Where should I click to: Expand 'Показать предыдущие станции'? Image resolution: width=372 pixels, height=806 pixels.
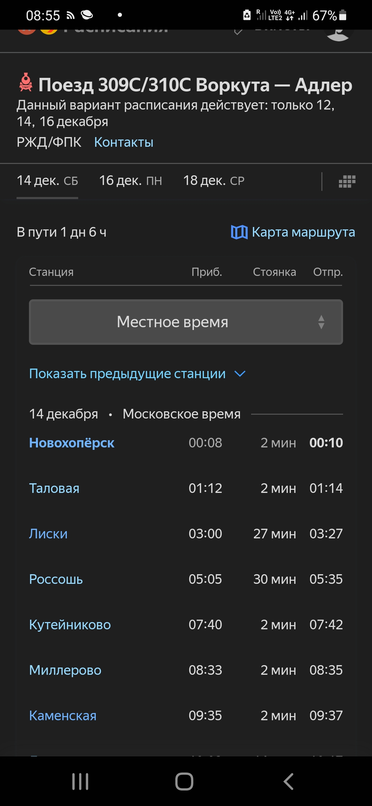click(x=127, y=374)
